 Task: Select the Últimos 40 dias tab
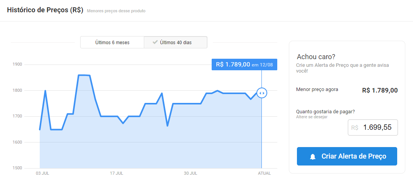pyautogui.click(x=175, y=43)
